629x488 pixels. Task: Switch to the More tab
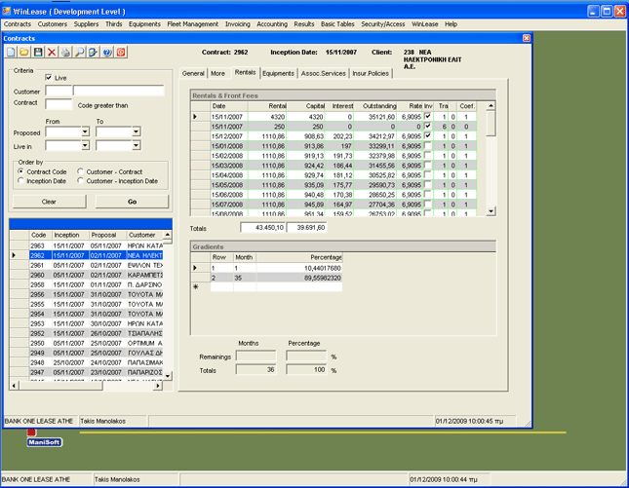(x=217, y=73)
